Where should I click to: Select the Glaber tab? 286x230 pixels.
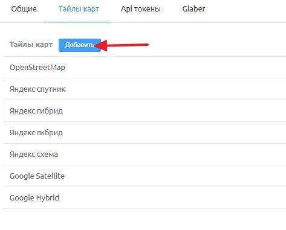click(x=193, y=9)
